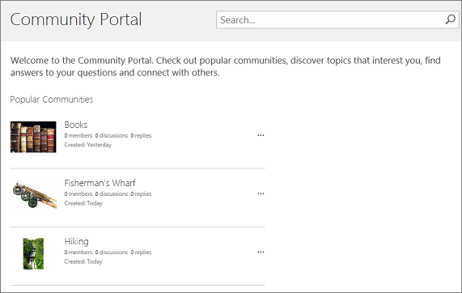Click "0 members" under Books

pos(78,136)
